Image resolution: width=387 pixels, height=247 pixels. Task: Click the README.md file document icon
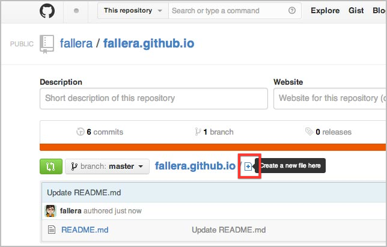click(51, 230)
